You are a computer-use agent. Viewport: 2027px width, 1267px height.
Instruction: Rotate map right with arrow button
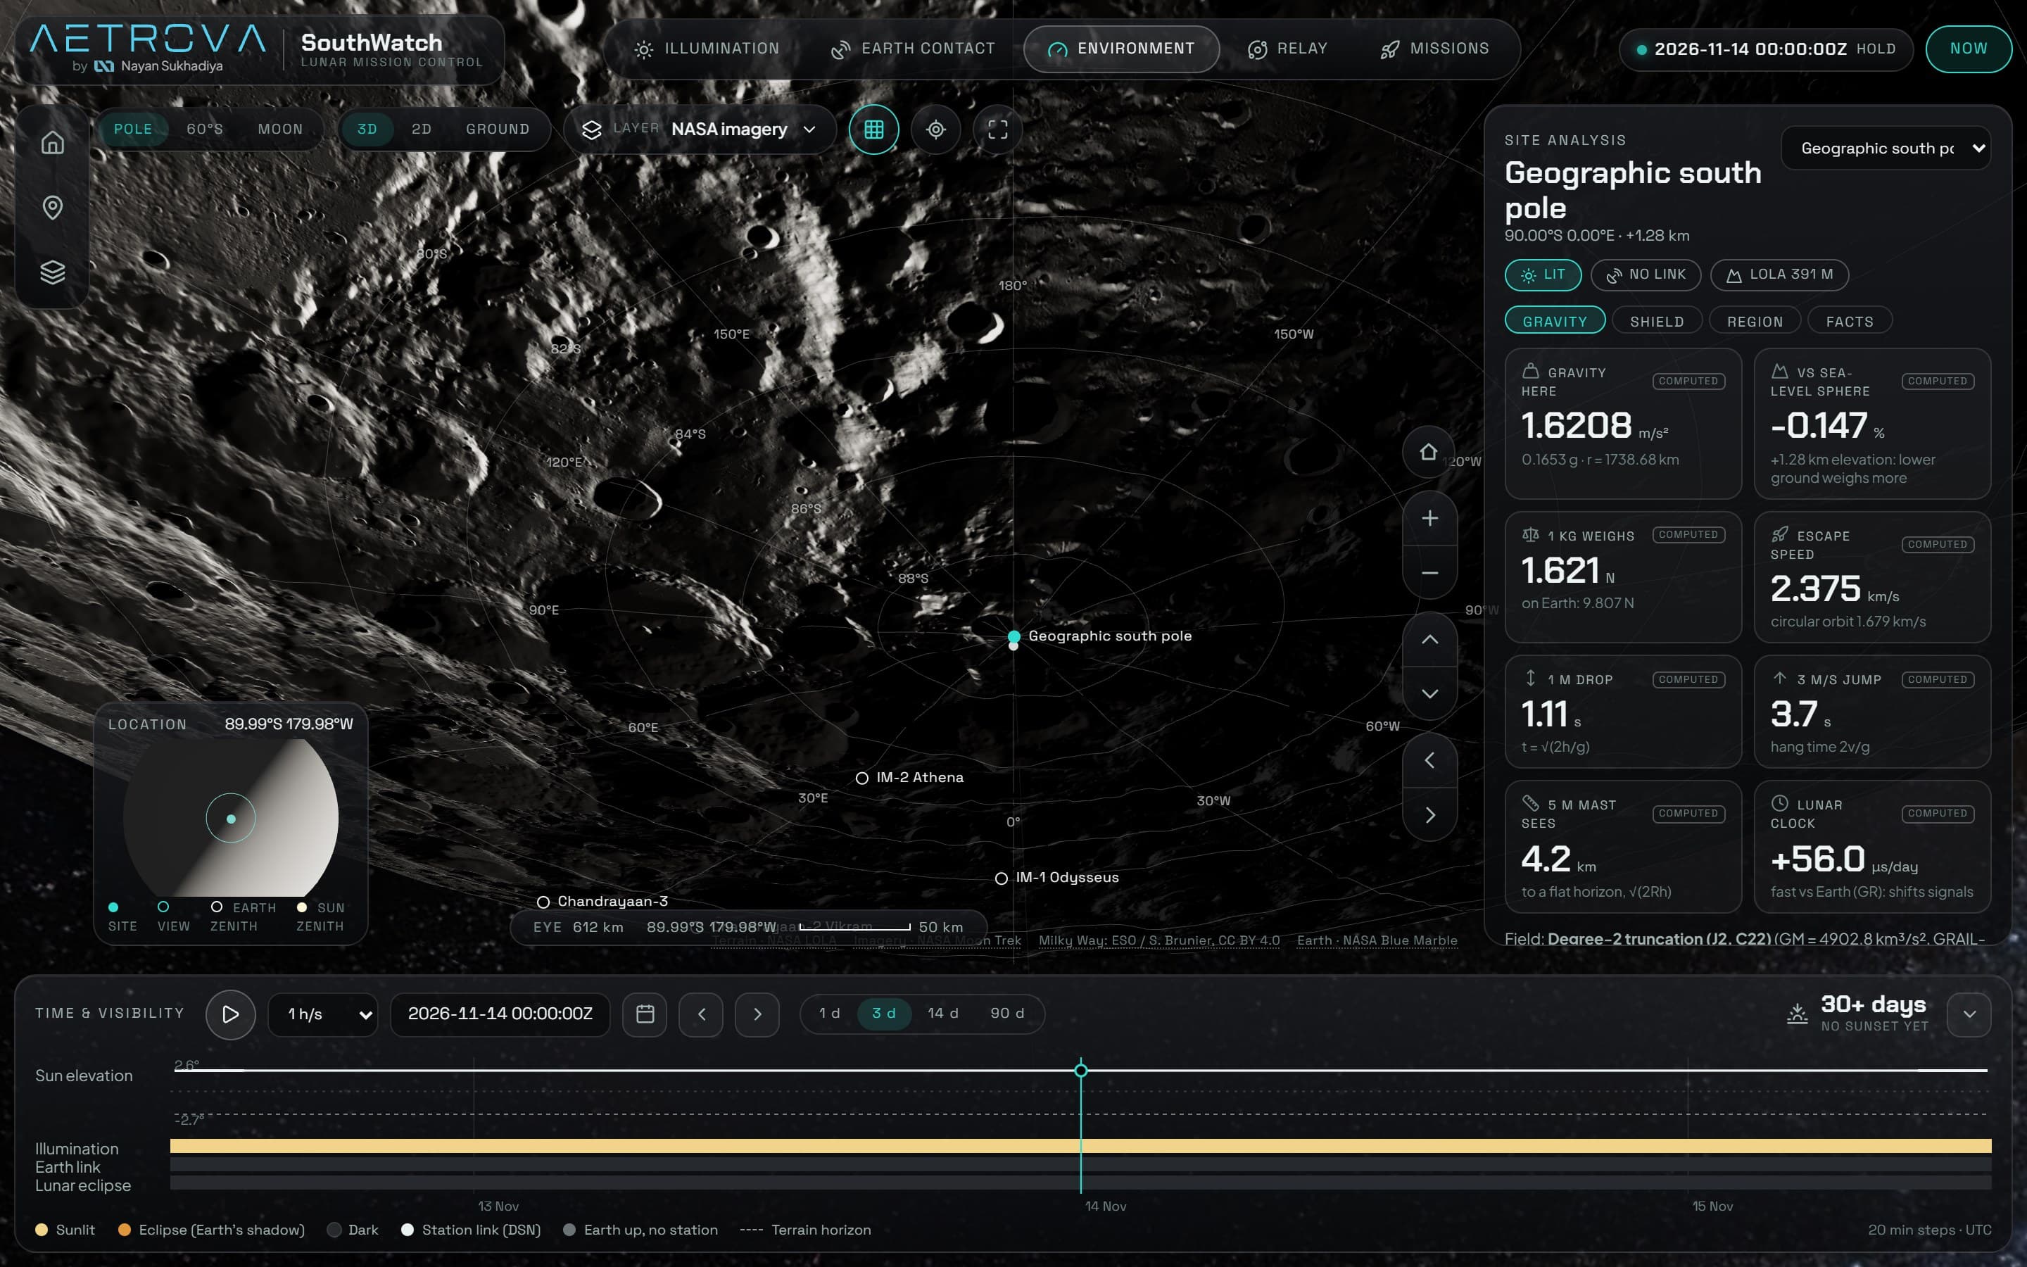pyautogui.click(x=1429, y=814)
